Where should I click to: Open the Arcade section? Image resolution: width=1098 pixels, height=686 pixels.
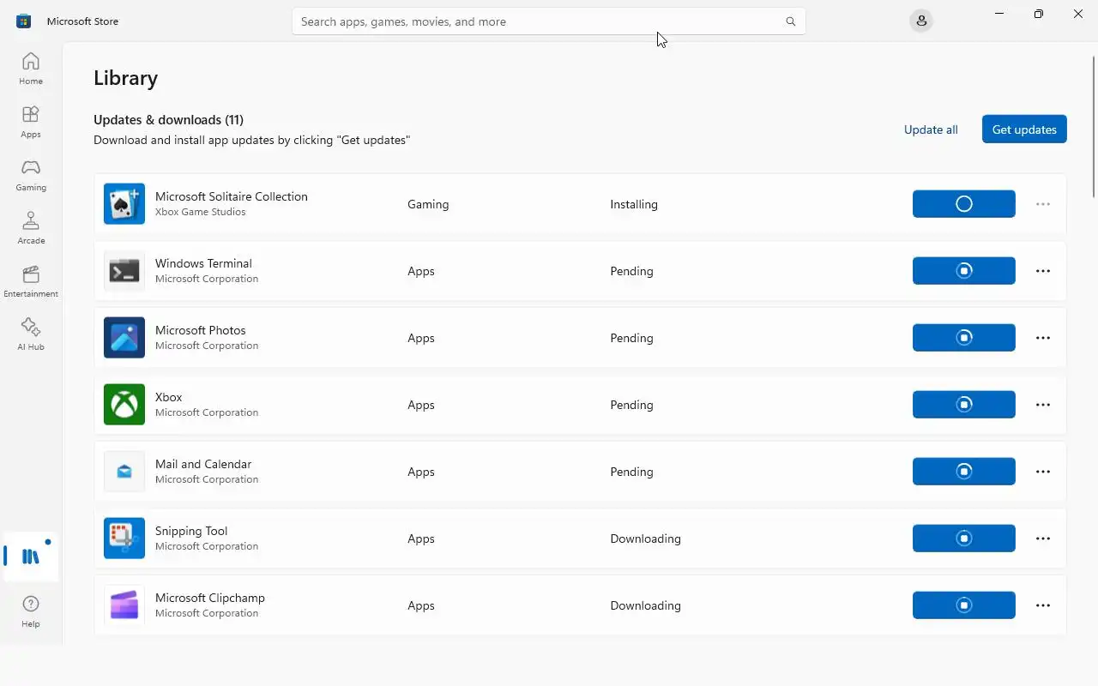(x=31, y=228)
